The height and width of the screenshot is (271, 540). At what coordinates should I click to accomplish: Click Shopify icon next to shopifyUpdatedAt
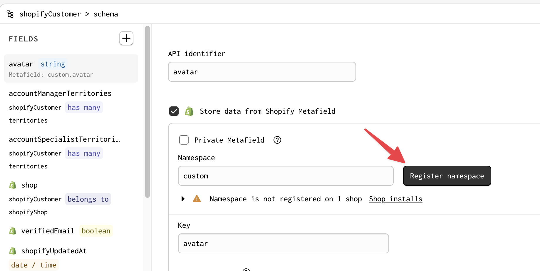[13, 251]
